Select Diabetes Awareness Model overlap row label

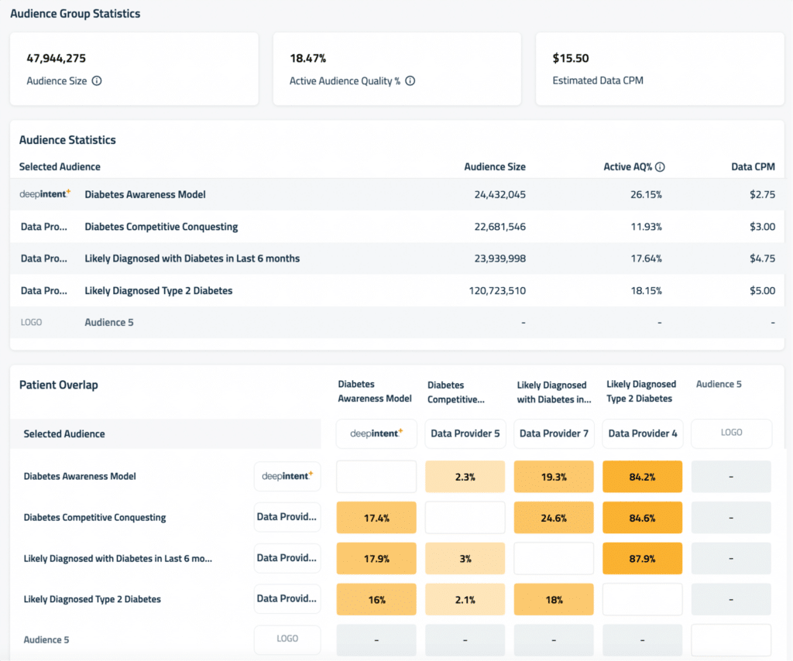tap(80, 476)
